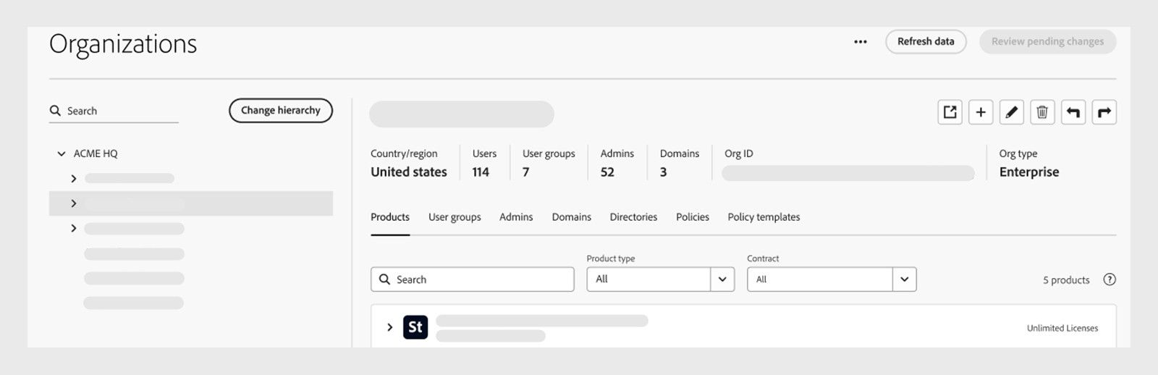Image resolution: width=1158 pixels, height=375 pixels.
Task: Click magnifier icon in products search
Action: (x=385, y=279)
